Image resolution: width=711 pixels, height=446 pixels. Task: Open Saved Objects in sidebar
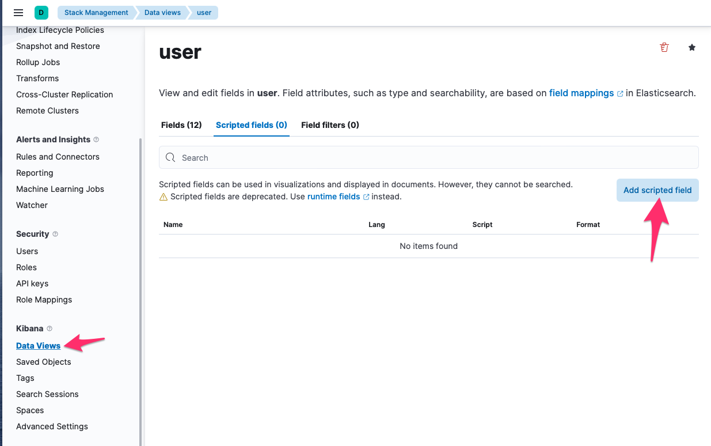pos(44,362)
